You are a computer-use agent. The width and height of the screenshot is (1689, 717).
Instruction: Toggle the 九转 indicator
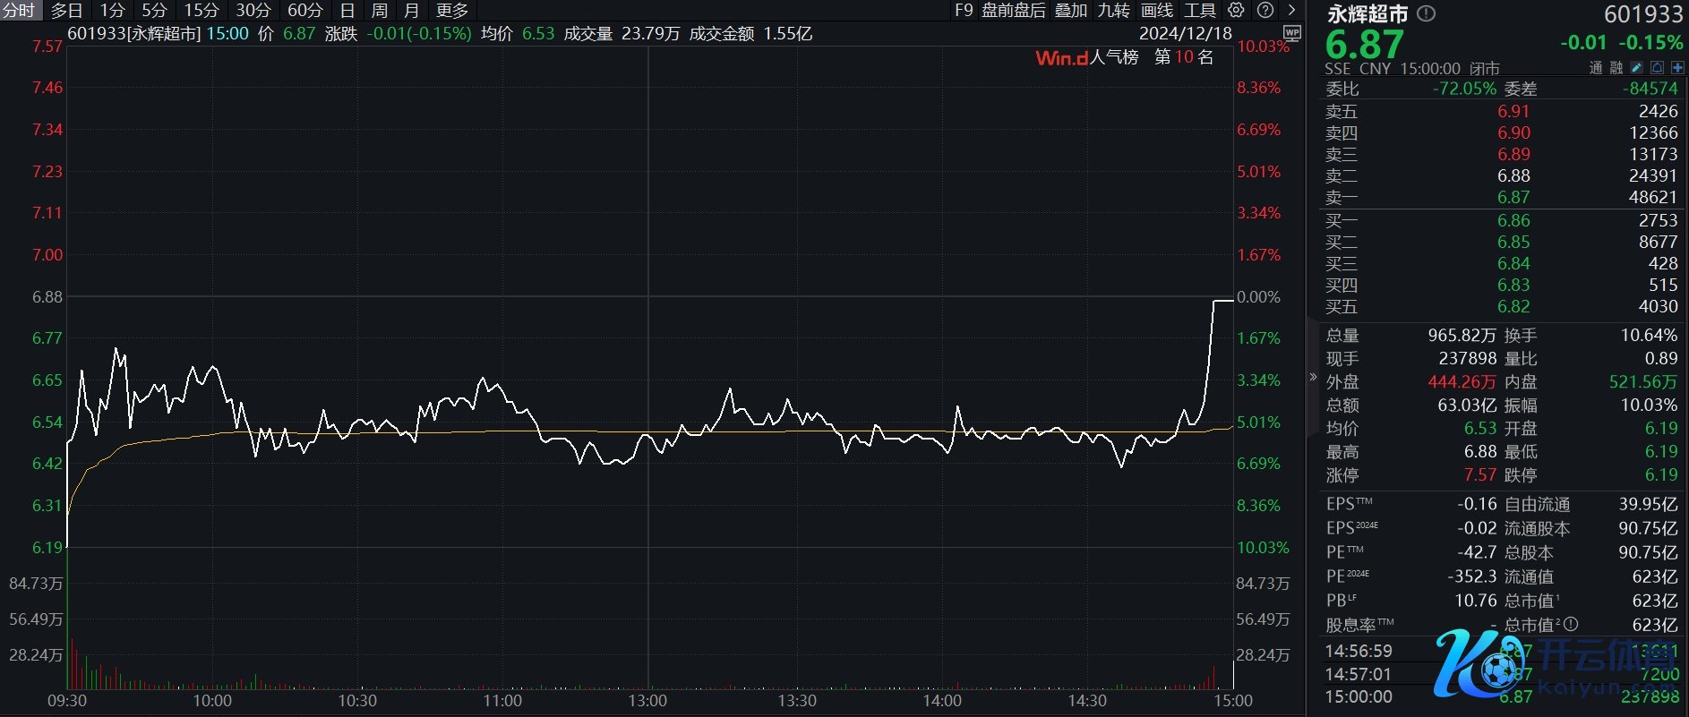[x=1113, y=10]
